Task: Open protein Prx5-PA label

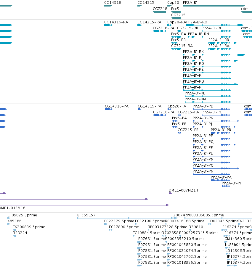Action: point(179,118)
